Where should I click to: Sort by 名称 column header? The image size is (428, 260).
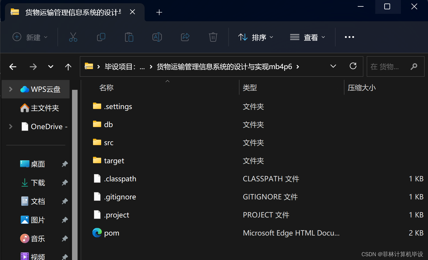[106, 88]
